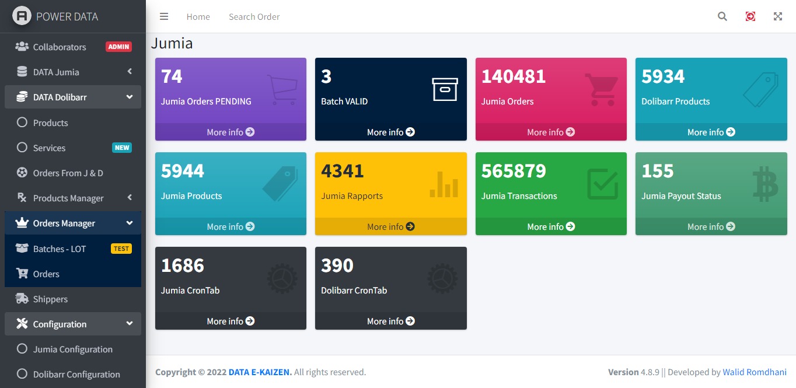Open Collaborators in the sidebar

pos(73,47)
